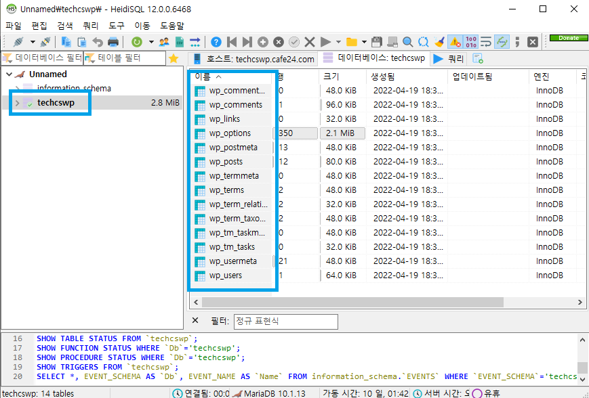The width and height of the screenshot is (589, 398).
Task: Save the current SQL with the disk icon
Action: pyautogui.click(x=375, y=42)
